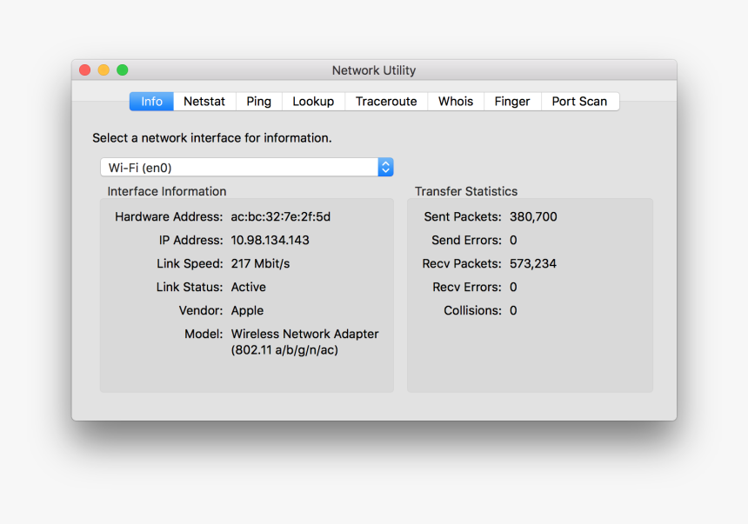
Task: Zoom window with the green button
Action: pos(122,70)
